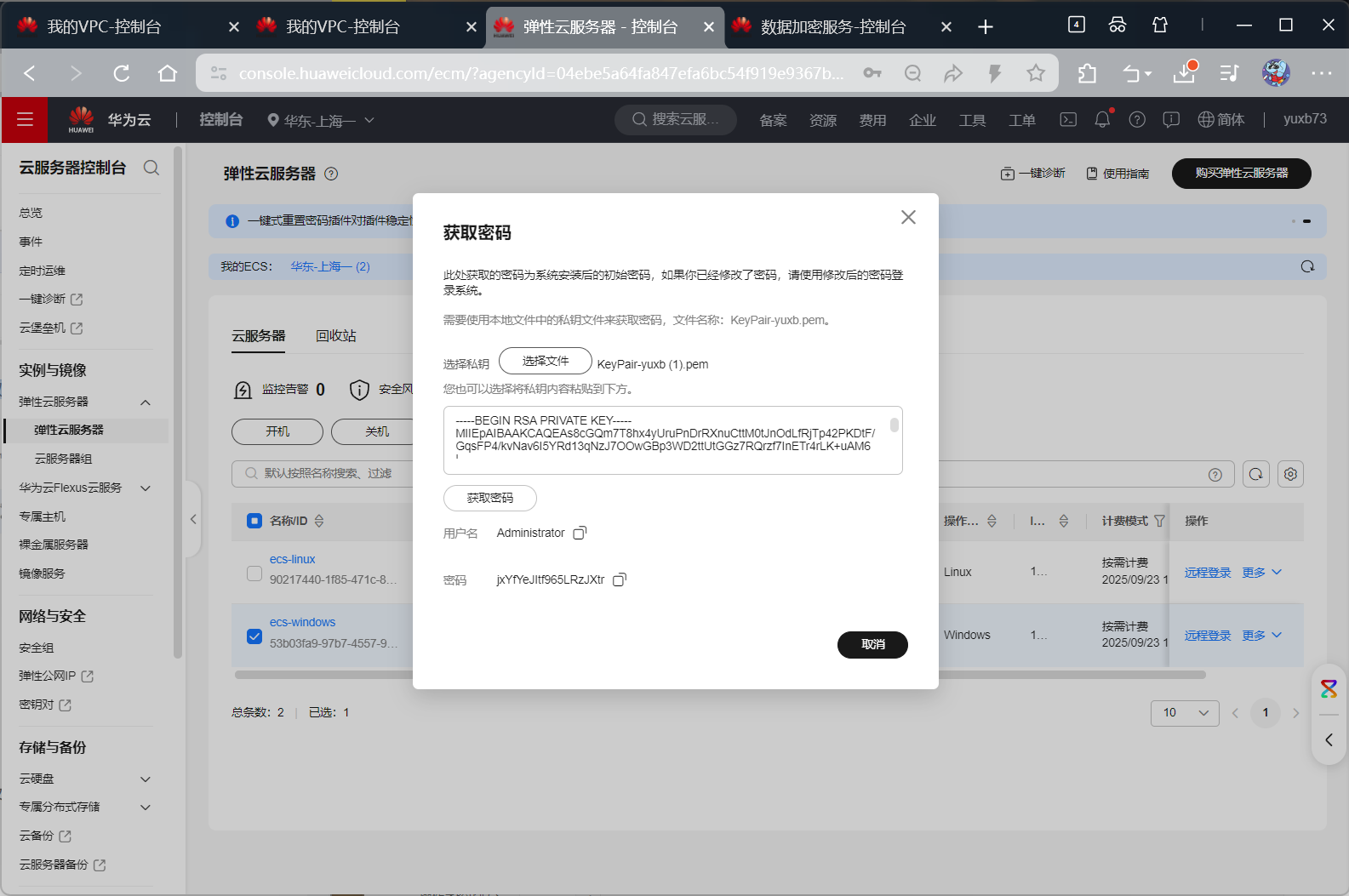This screenshot has height=896, width=1349.
Task: Open 备案 in the top menu
Action: [x=773, y=121]
